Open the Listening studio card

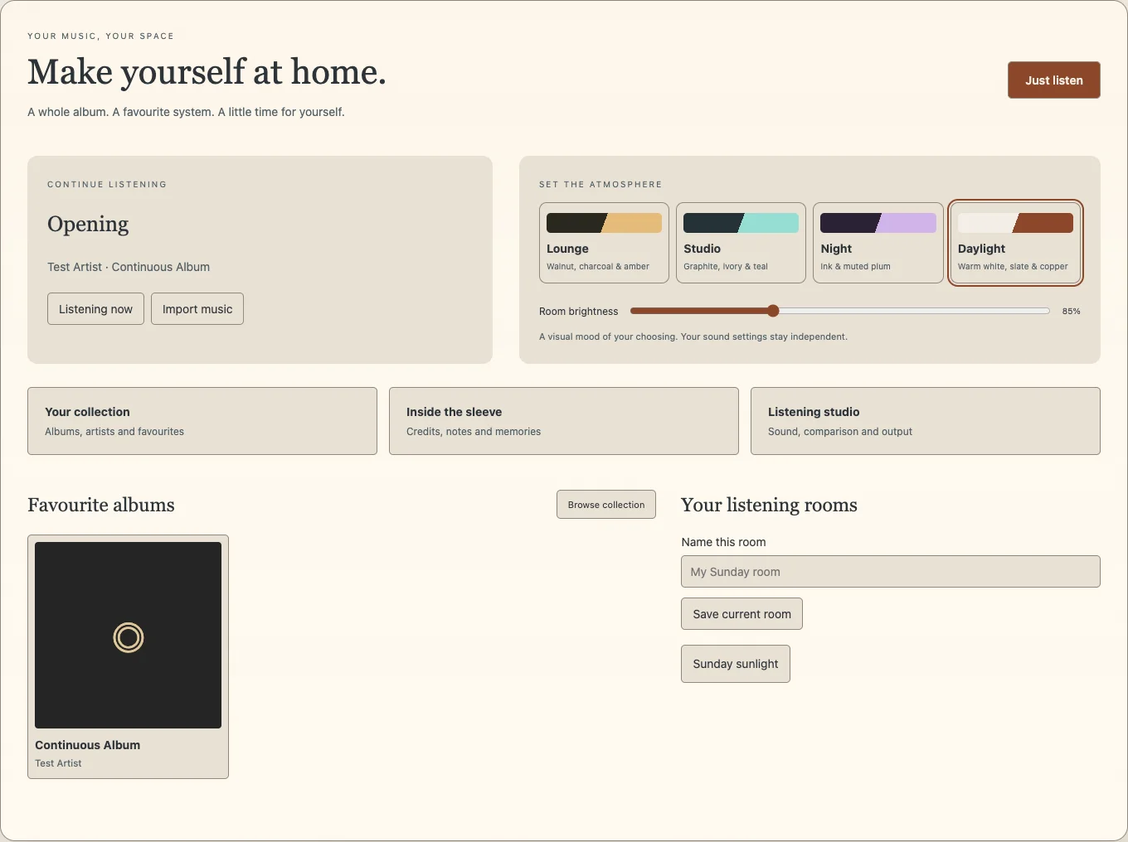tap(926, 421)
